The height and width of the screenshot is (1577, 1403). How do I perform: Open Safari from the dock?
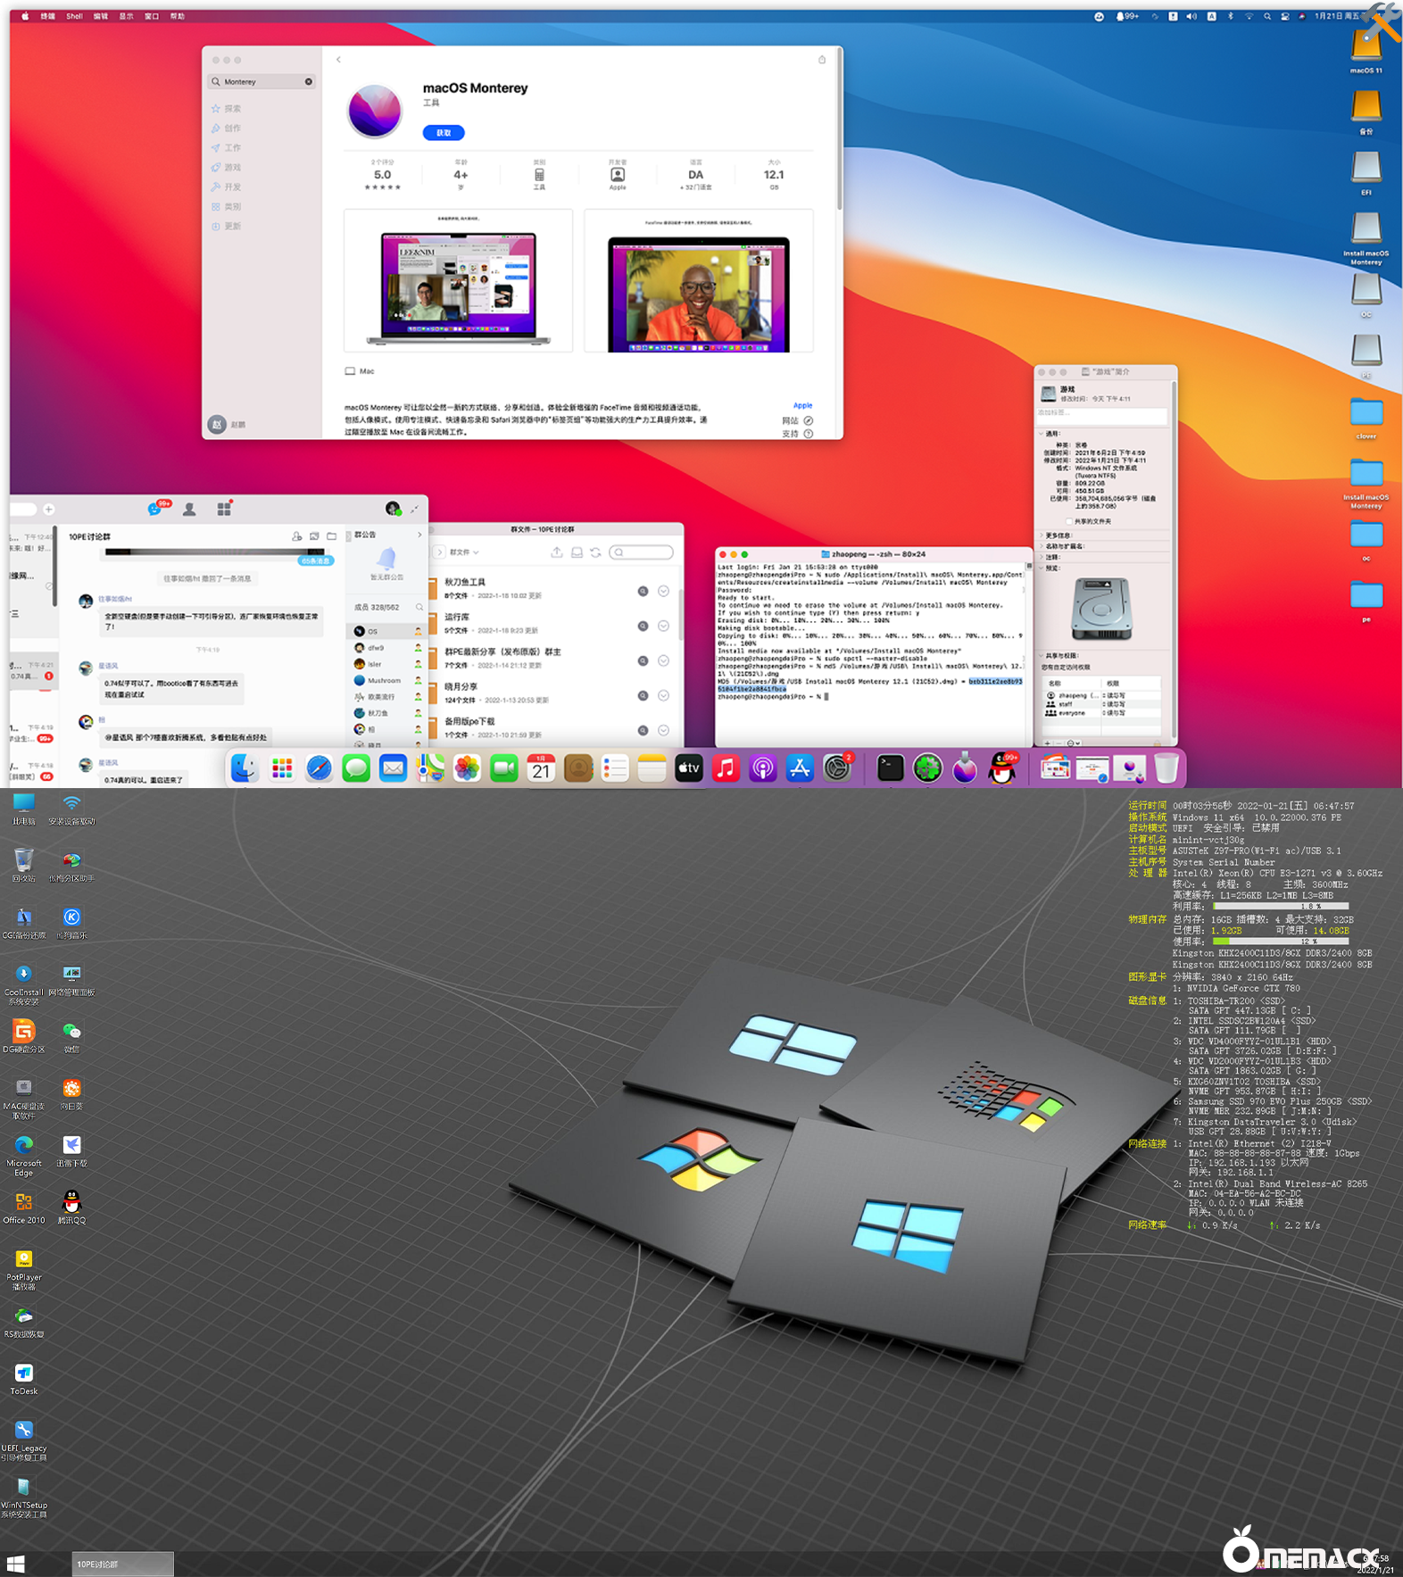[319, 768]
